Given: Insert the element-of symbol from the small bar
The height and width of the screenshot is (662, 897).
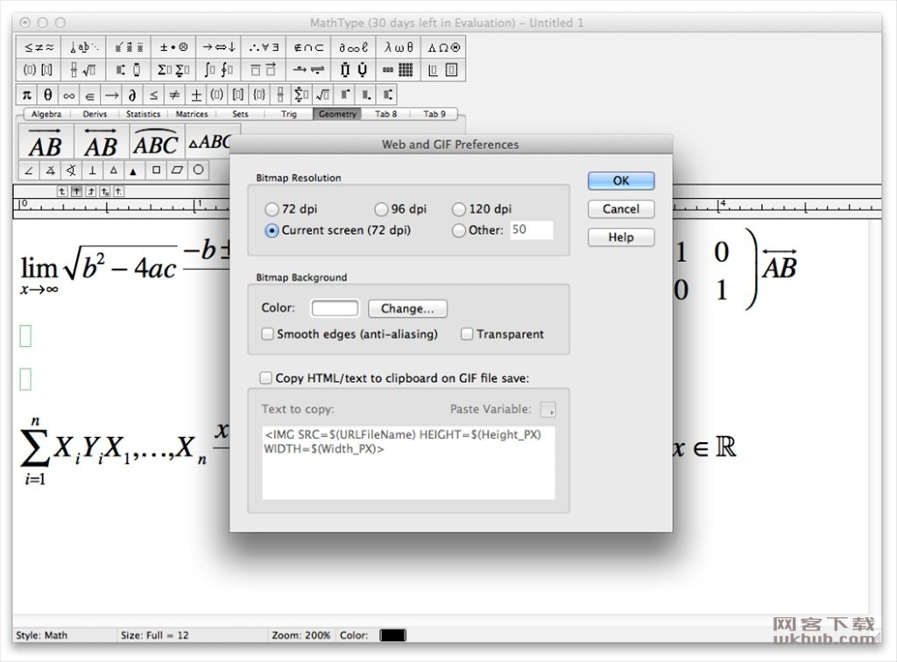Looking at the screenshot, I should click(90, 95).
